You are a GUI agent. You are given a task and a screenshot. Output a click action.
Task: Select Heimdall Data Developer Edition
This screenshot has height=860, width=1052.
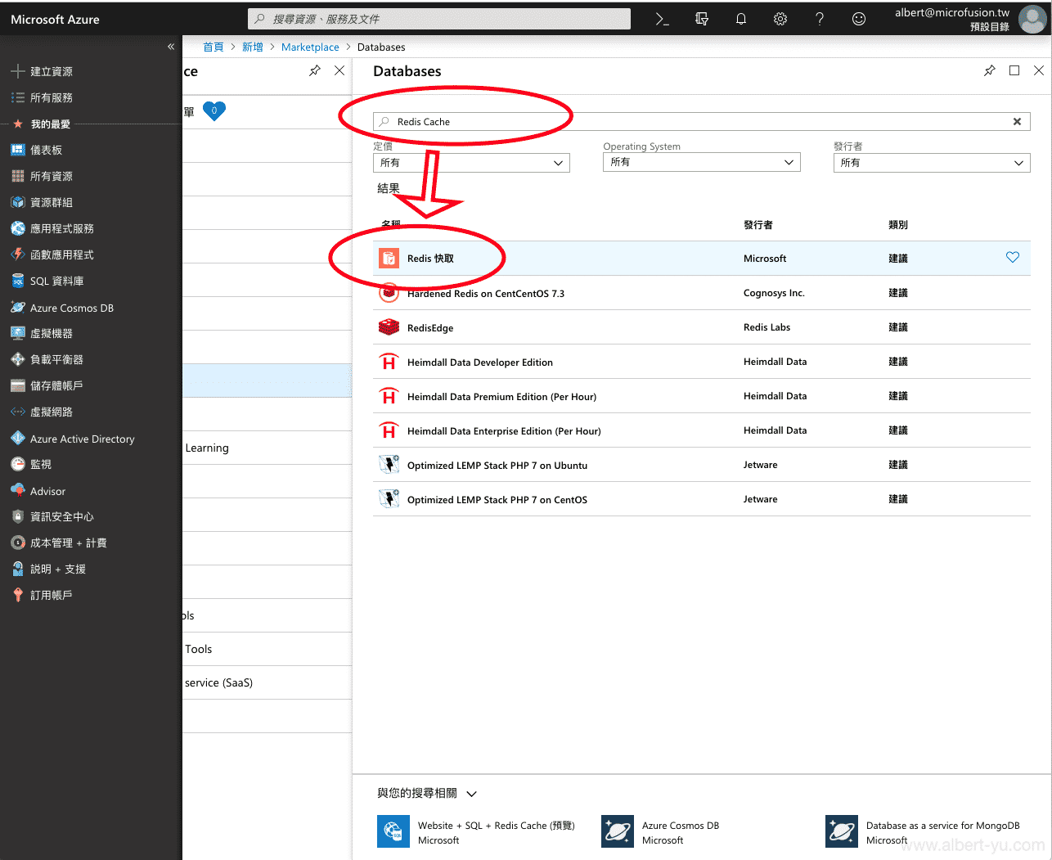(x=702, y=362)
